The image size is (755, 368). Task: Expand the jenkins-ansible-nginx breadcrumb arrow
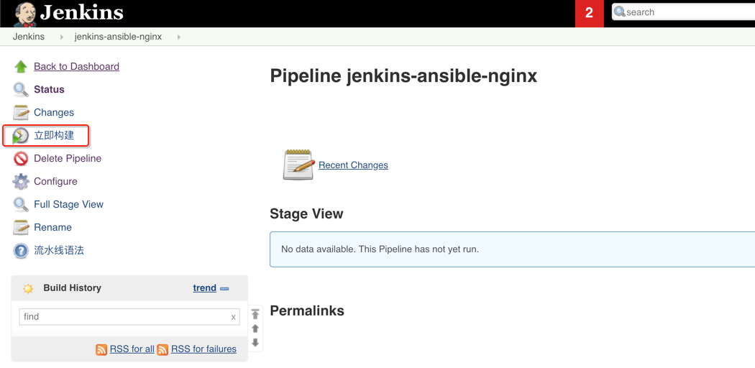[x=179, y=37]
